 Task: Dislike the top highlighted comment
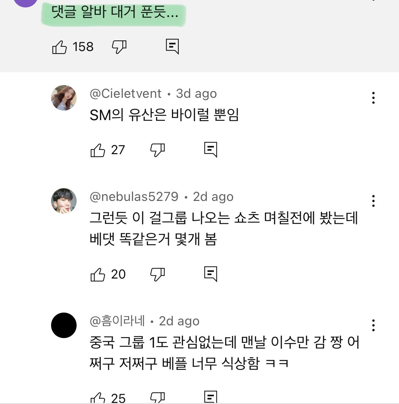tap(119, 47)
